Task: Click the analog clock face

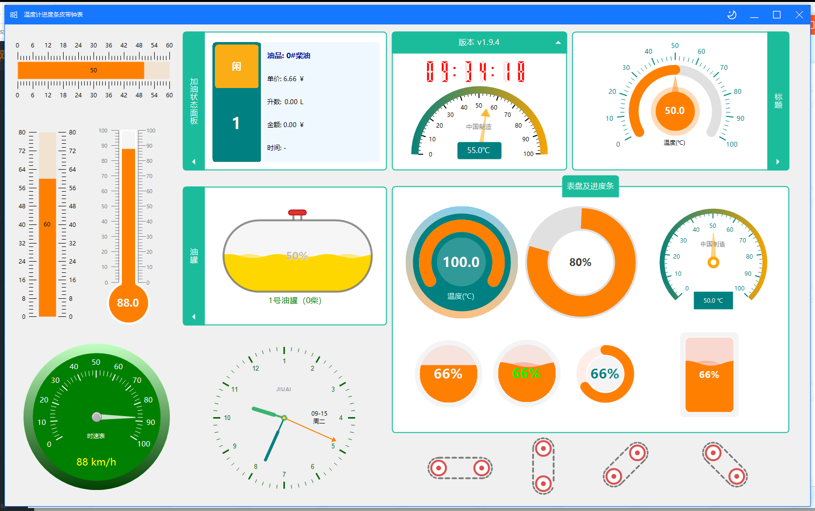Action: (x=284, y=418)
